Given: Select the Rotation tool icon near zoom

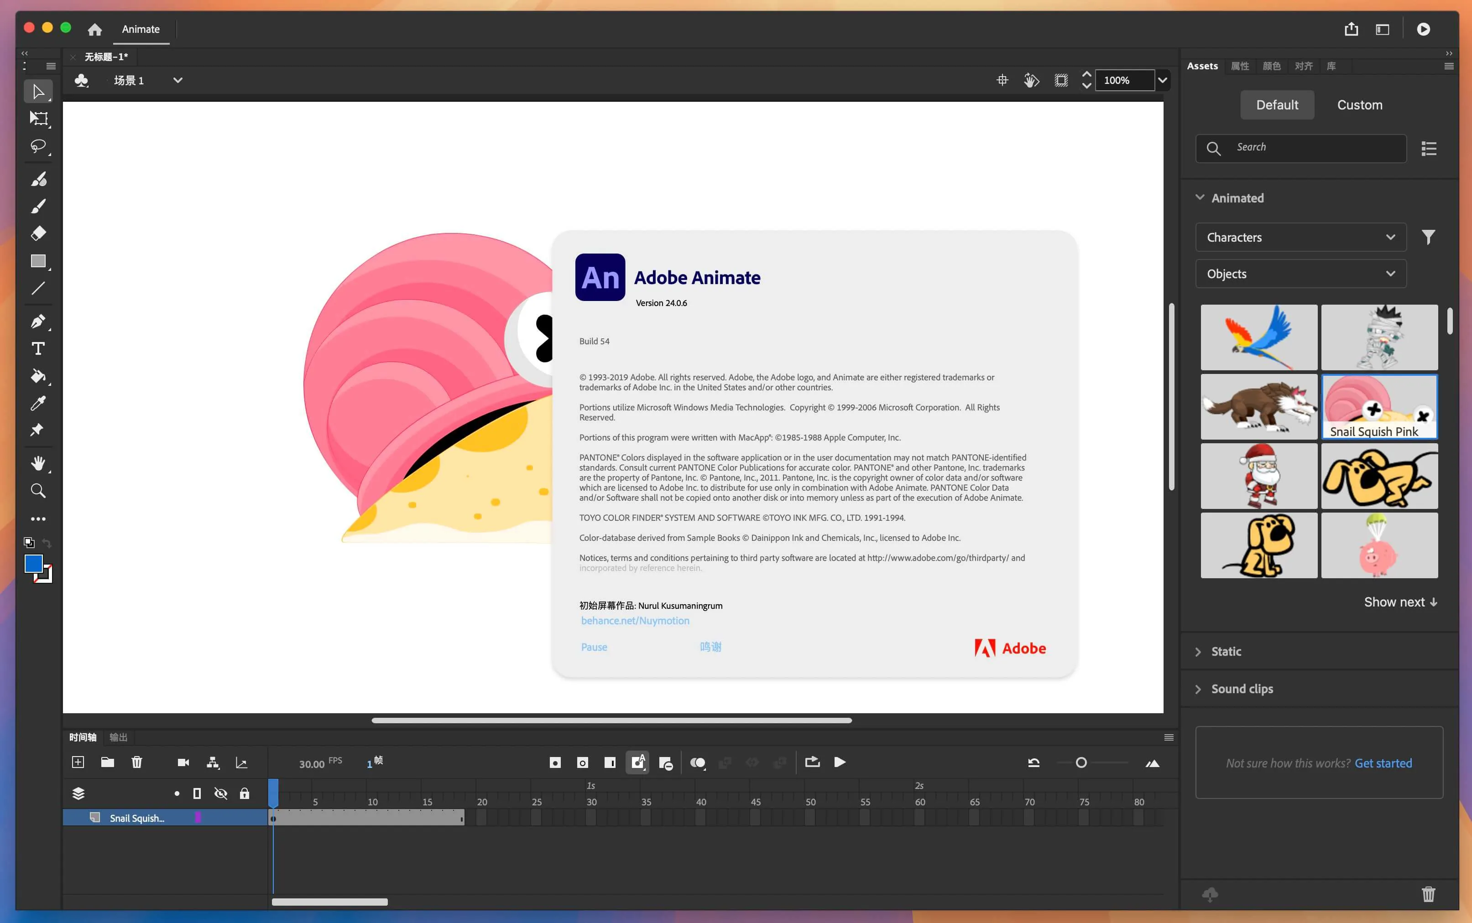Looking at the screenshot, I should coord(1031,80).
